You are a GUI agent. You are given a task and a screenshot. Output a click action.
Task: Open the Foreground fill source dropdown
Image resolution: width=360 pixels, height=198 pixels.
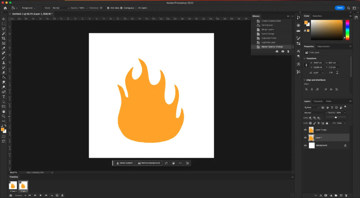[28, 8]
